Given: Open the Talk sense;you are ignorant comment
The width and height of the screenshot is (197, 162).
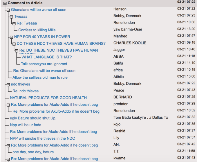Looking at the screenshot, I should tap(44, 64).
